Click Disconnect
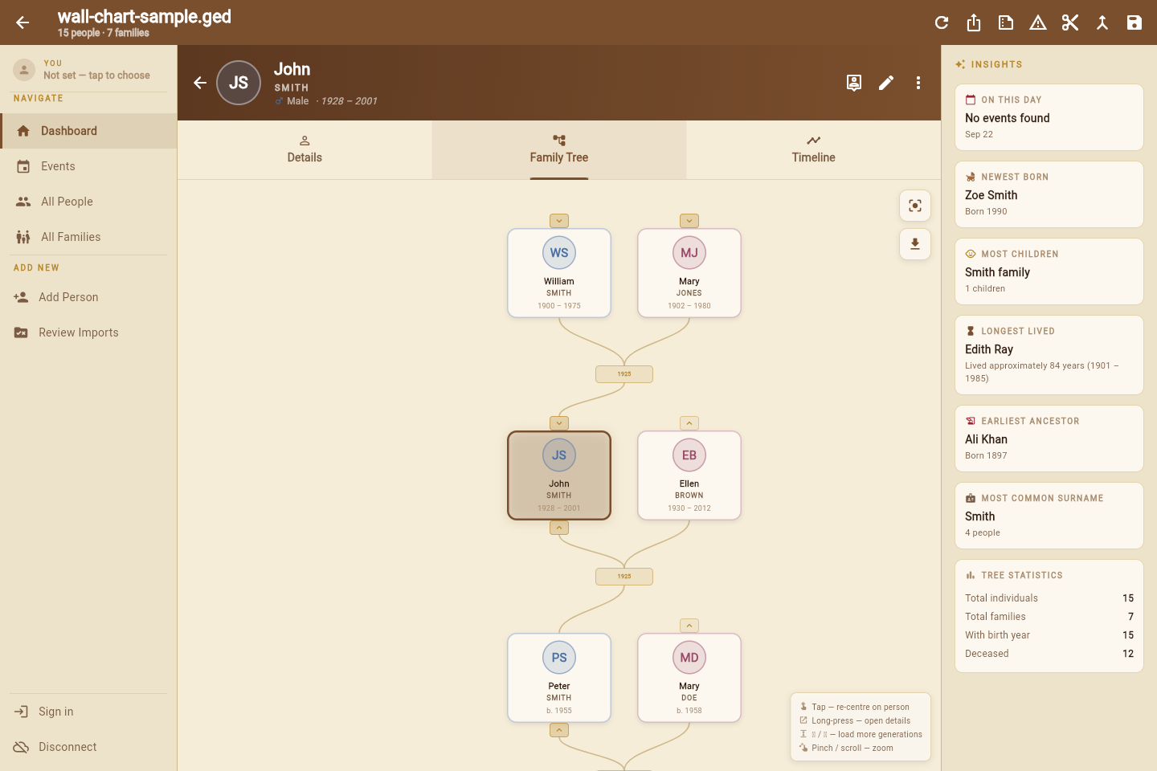 pos(88,747)
